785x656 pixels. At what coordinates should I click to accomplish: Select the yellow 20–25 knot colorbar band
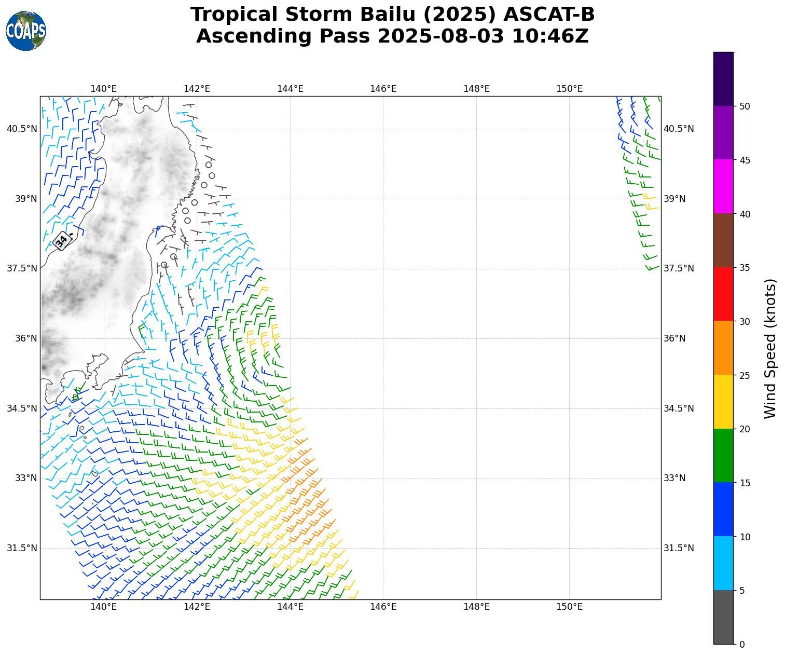tap(723, 402)
